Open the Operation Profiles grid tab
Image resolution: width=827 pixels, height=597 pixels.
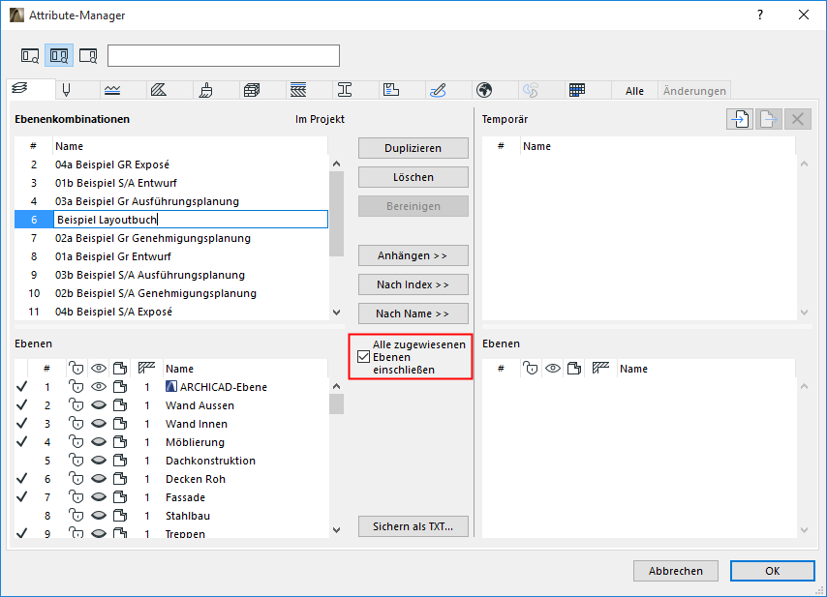tap(577, 90)
